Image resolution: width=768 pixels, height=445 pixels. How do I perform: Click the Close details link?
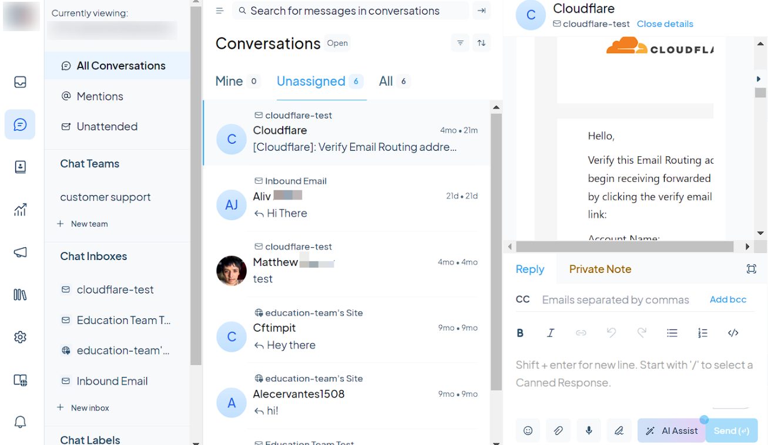665,24
